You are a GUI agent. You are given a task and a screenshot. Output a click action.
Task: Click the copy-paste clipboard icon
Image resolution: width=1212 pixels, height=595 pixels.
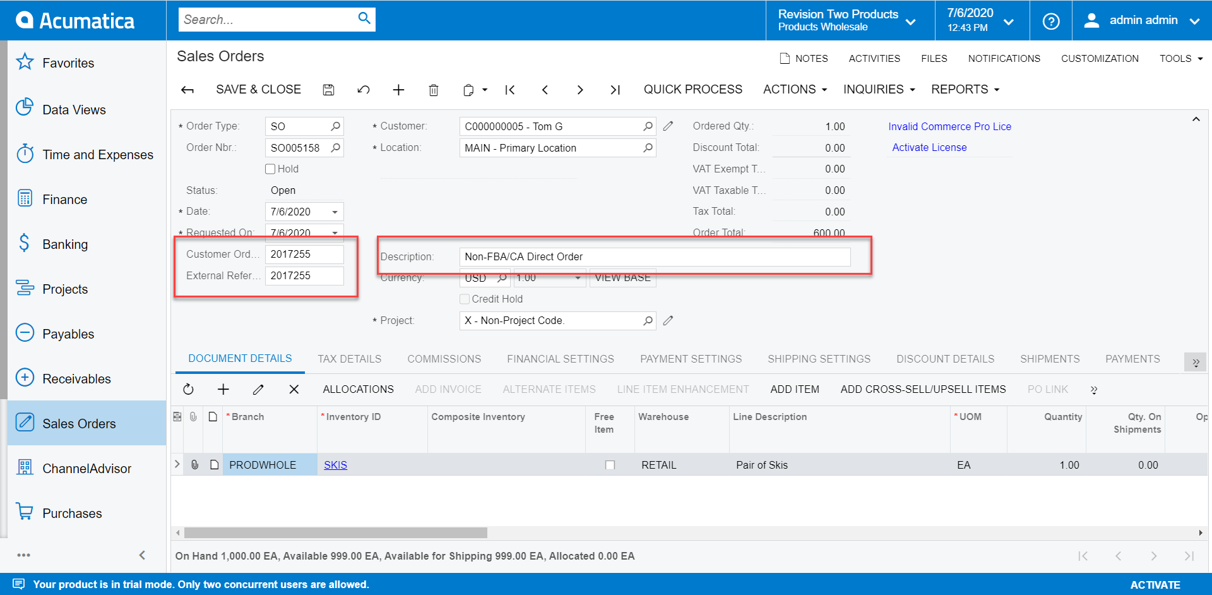click(x=468, y=90)
